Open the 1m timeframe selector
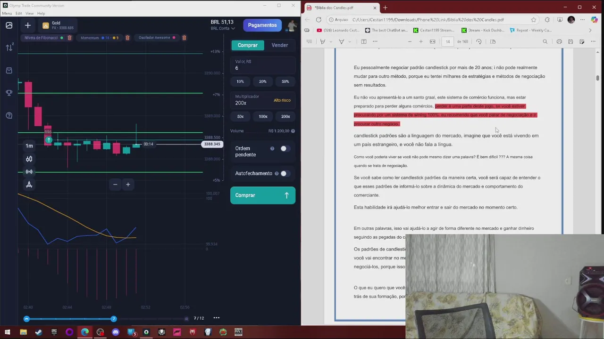Screen dimensions: 604x339 (x=29, y=146)
